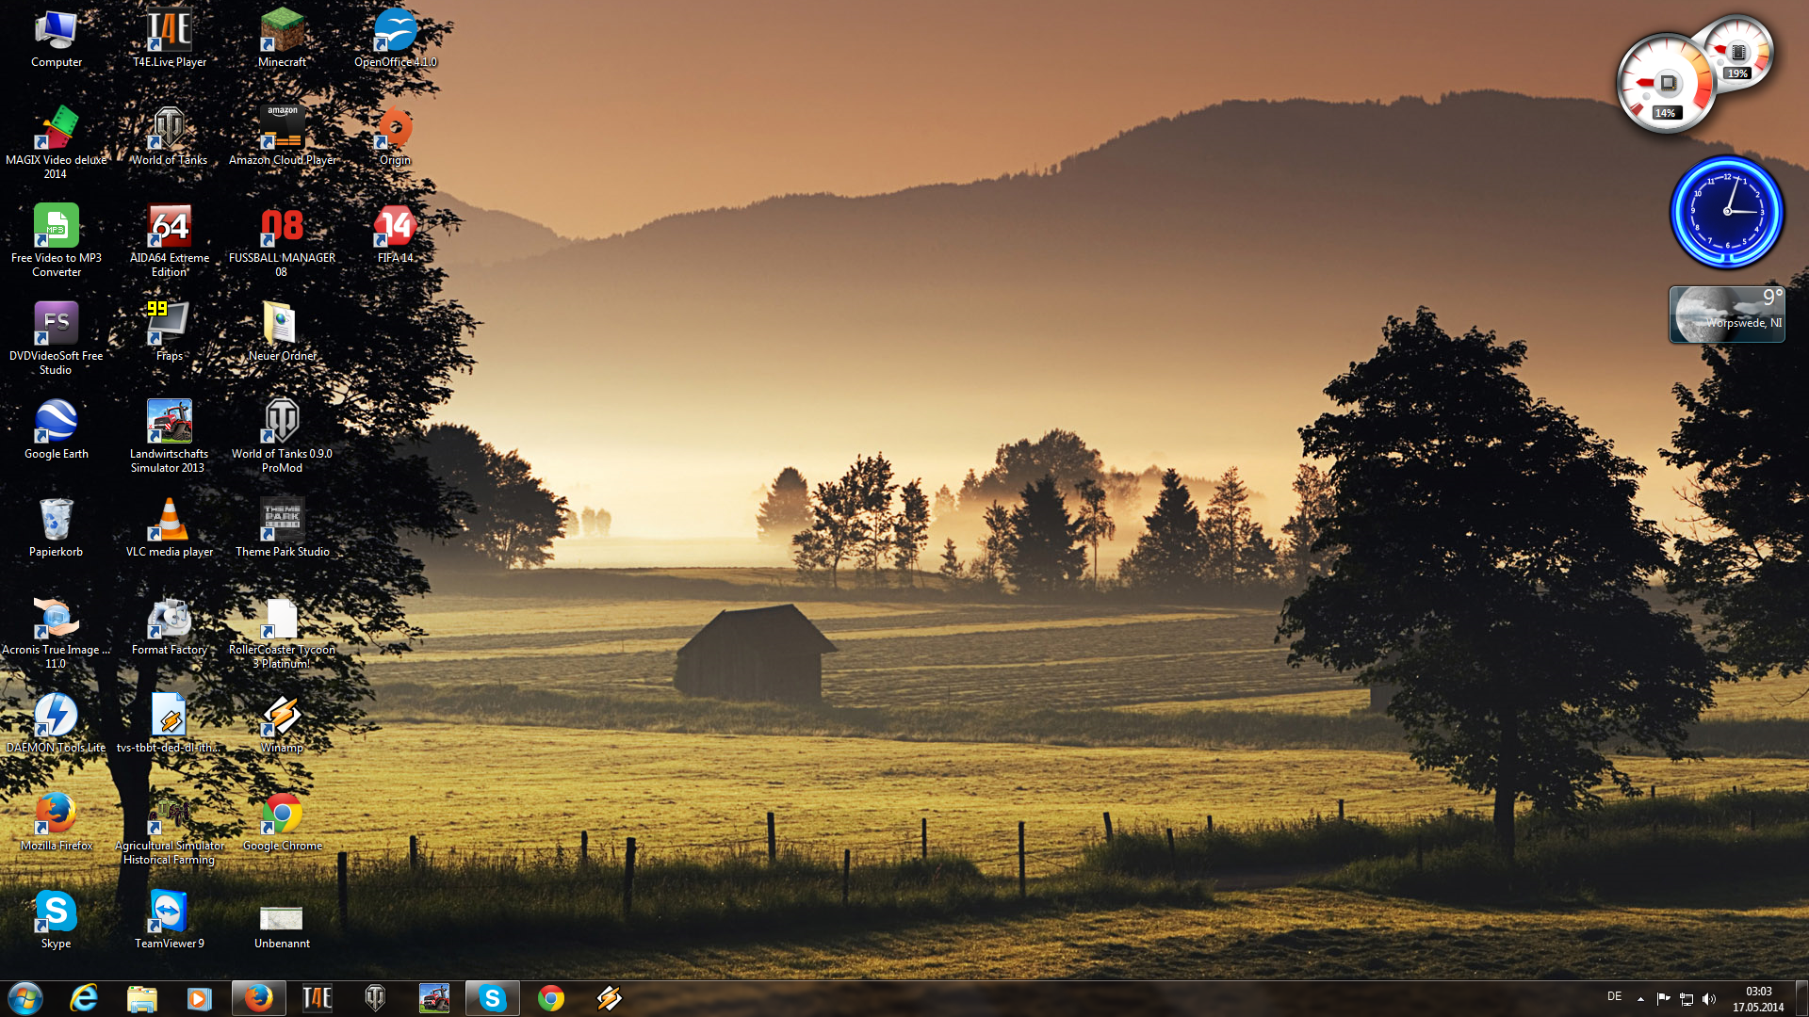Select World of Tanks 0.9.0 ProMod icon

pos(283,437)
